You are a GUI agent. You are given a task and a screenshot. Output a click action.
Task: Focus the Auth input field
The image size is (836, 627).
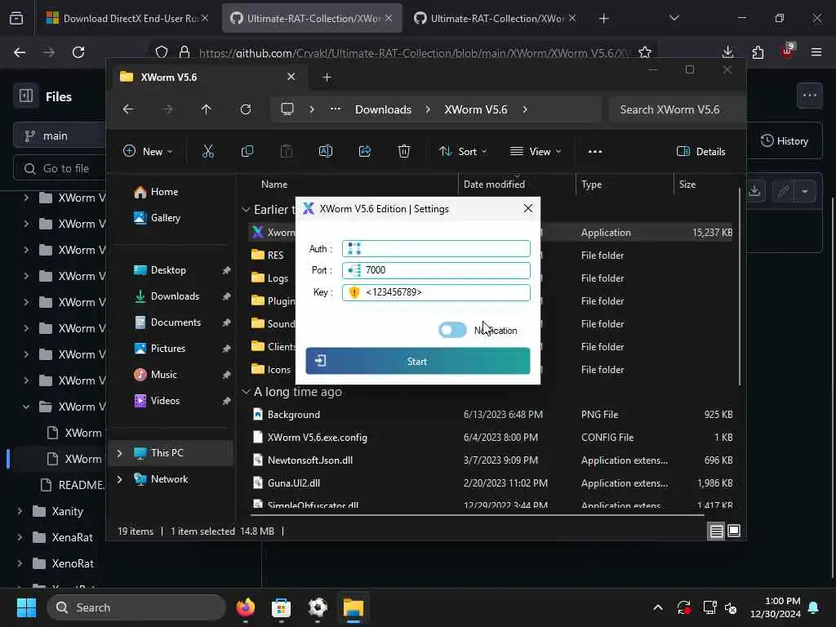pyautogui.click(x=436, y=248)
